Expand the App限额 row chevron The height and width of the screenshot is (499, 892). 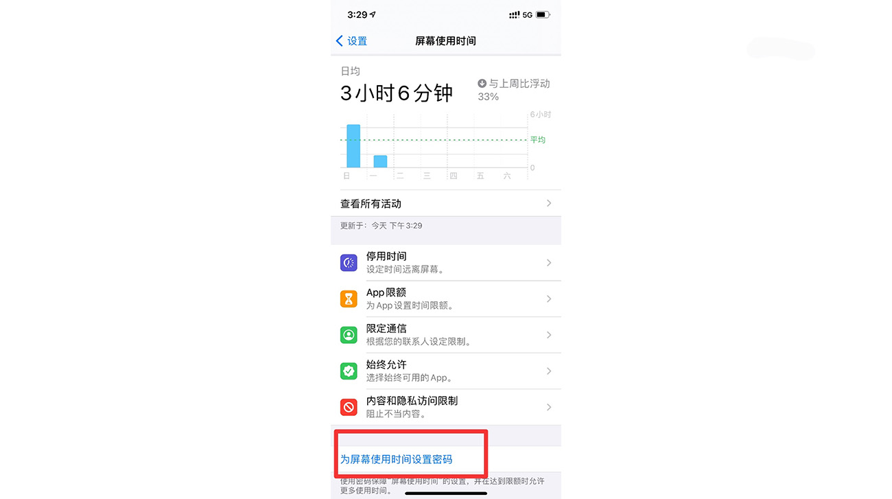[x=549, y=299]
